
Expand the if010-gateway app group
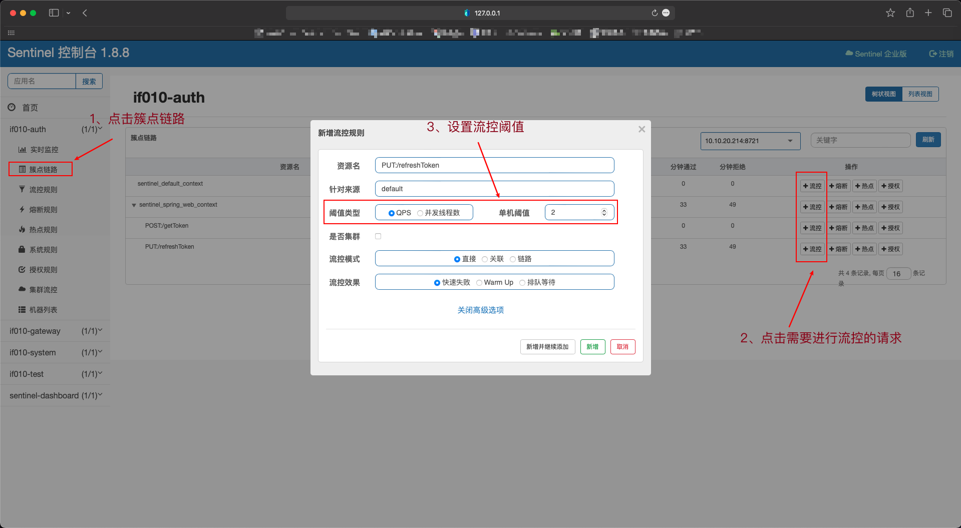click(55, 331)
